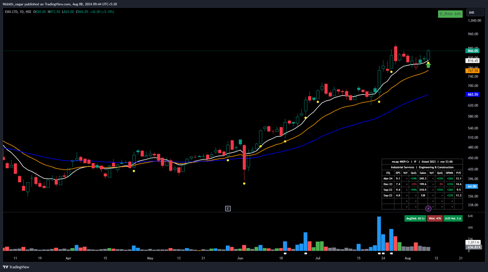Click the Mar-24 row in the fundamentals table
The height and width of the screenshot is (272, 488).
422,178
